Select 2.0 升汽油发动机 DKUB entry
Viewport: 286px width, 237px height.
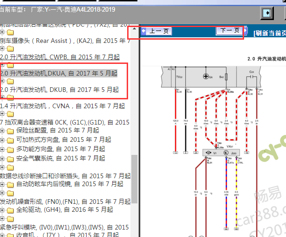click(59, 90)
